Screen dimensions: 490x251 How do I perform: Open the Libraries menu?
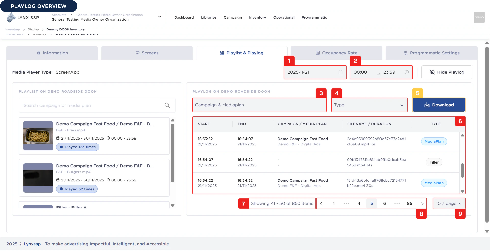tap(209, 17)
